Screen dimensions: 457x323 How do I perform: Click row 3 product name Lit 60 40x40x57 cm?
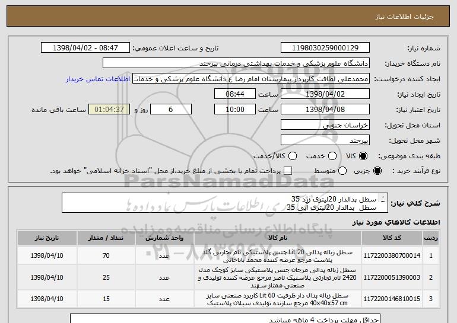click(278, 299)
